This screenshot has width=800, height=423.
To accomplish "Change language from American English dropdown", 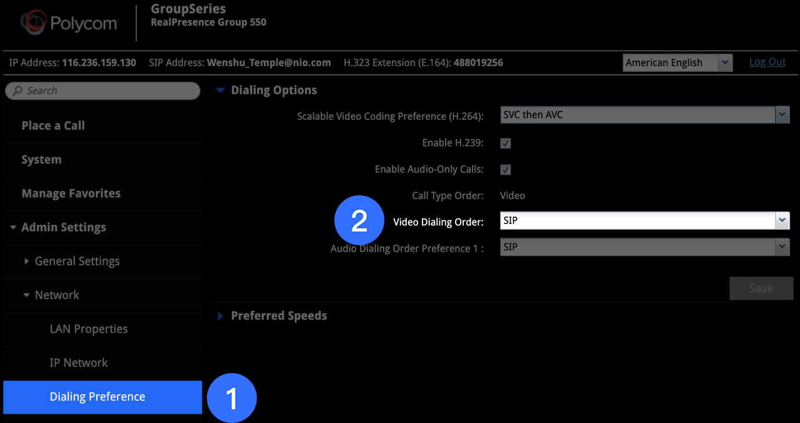I will click(677, 62).
